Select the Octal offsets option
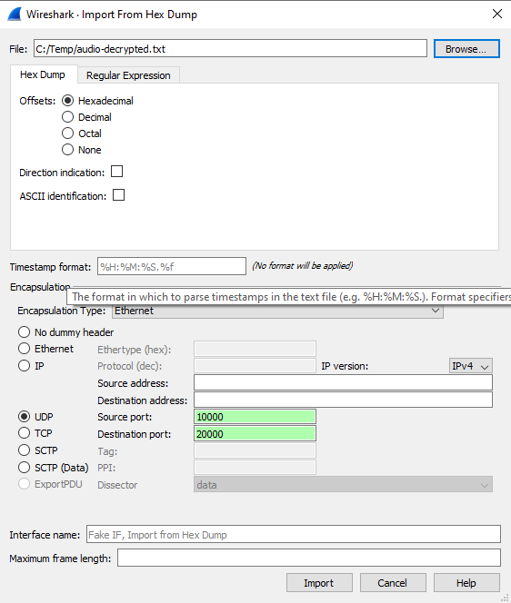This screenshot has width=511, height=603. [68, 133]
